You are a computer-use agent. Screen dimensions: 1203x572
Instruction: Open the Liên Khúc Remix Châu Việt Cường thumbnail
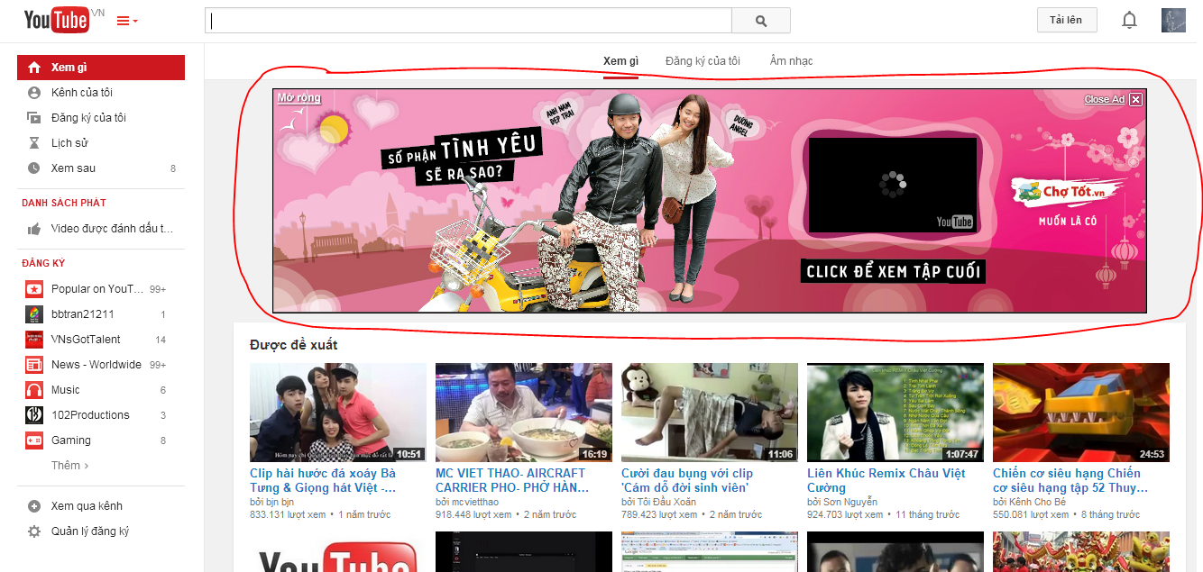[895, 412]
